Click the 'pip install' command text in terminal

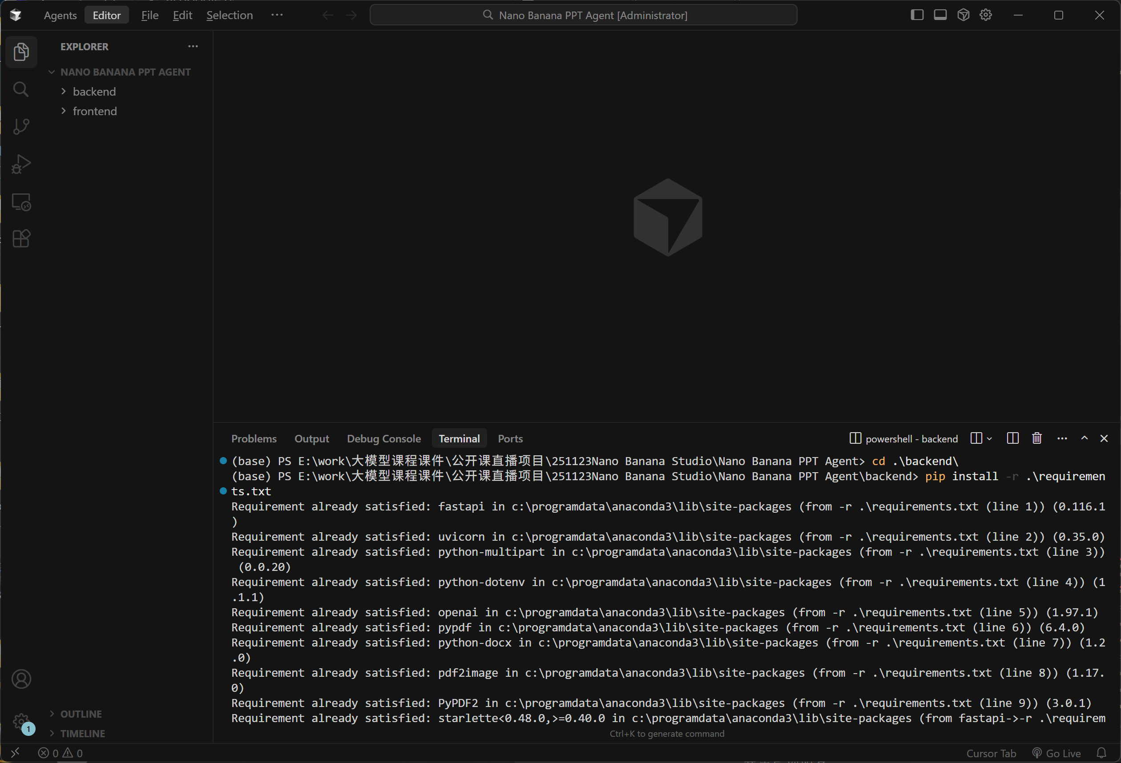click(x=961, y=476)
